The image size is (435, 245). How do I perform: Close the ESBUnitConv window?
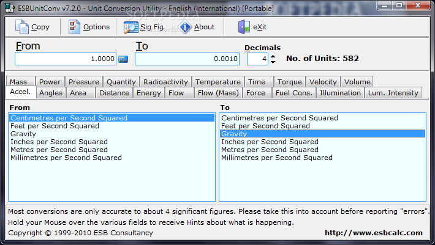point(418,5)
